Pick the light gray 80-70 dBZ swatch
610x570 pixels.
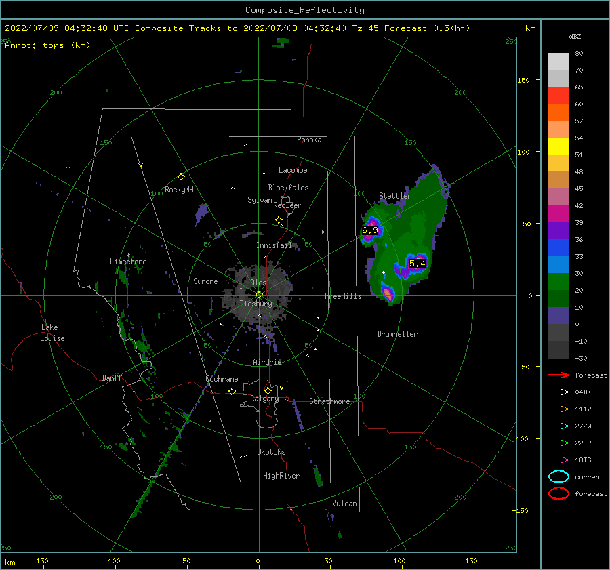coord(558,62)
